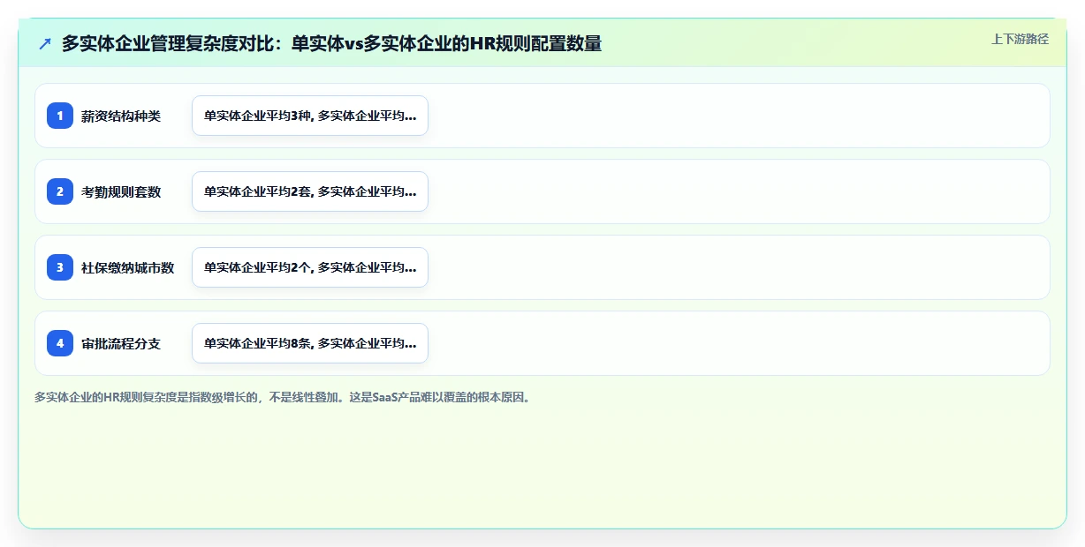Click the 上下游路径 label at top right
1085x547 pixels.
coord(1020,39)
